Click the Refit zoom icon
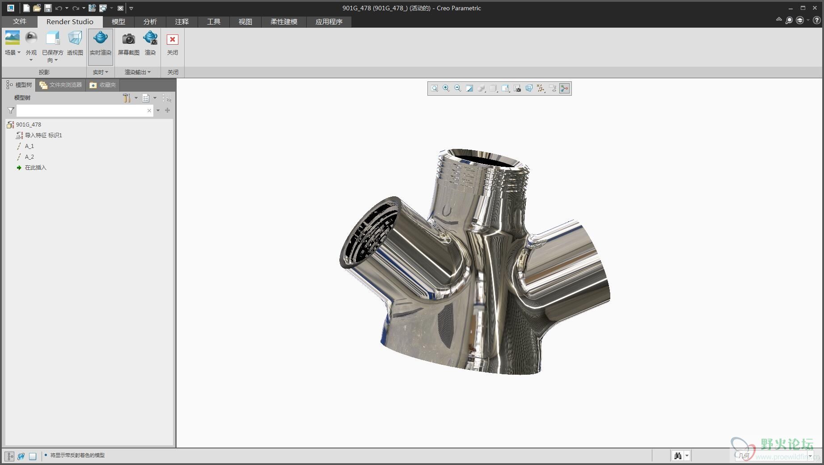This screenshot has height=465, width=824. [x=435, y=89]
